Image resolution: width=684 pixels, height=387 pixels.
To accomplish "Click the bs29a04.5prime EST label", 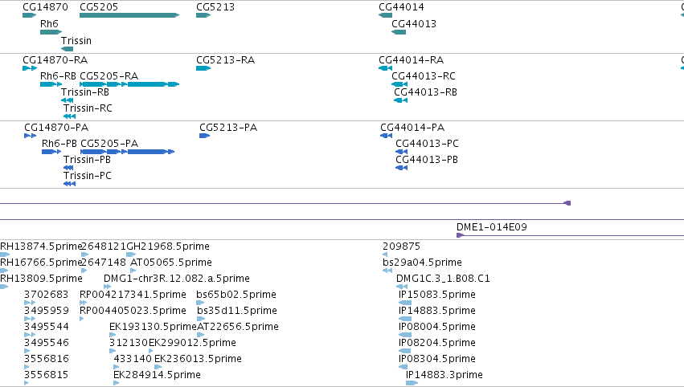I will click(422, 262).
